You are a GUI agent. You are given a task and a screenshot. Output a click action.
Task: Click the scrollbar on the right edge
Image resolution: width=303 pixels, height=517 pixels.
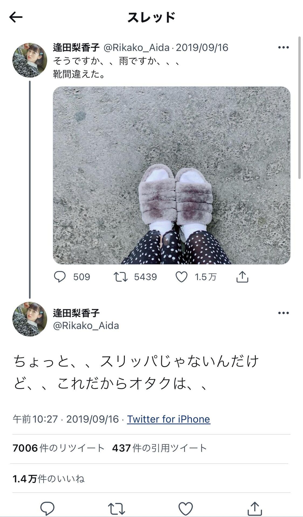click(x=299, y=108)
